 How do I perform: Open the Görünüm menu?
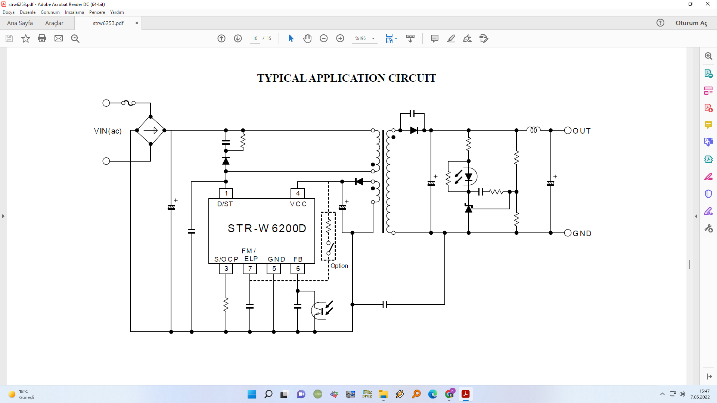pos(50,12)
